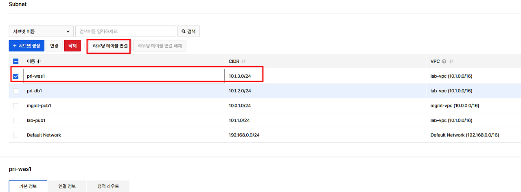Click the CIDR column header label
Image resolution: width=521 pixels, height=192 pixels.
pyautogui.click(x=234, y=61)
